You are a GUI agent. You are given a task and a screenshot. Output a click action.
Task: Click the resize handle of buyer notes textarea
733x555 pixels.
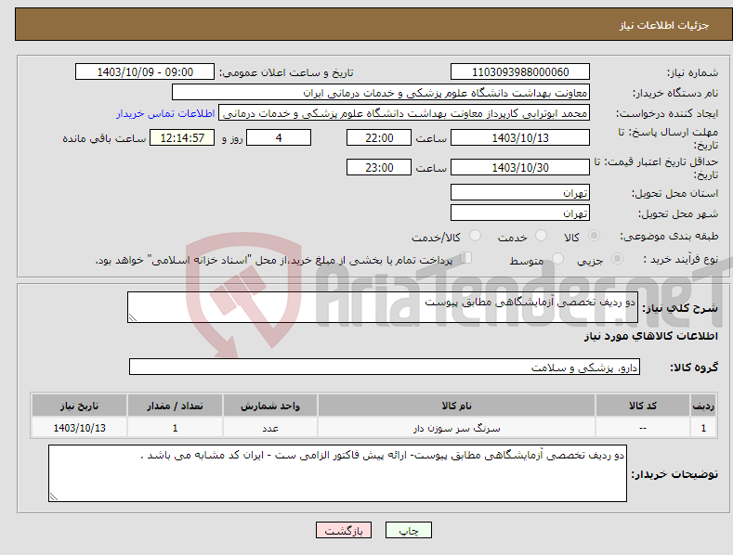pyautogui.click(x=54, y=497)
